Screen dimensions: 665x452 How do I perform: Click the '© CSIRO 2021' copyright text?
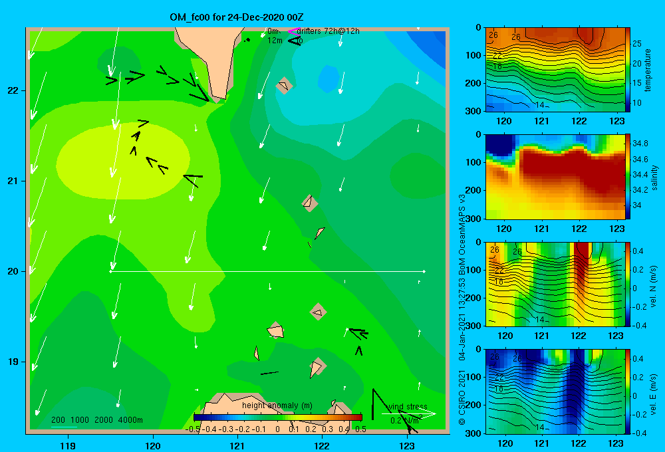pyautogui.click(x=462, y=397)
